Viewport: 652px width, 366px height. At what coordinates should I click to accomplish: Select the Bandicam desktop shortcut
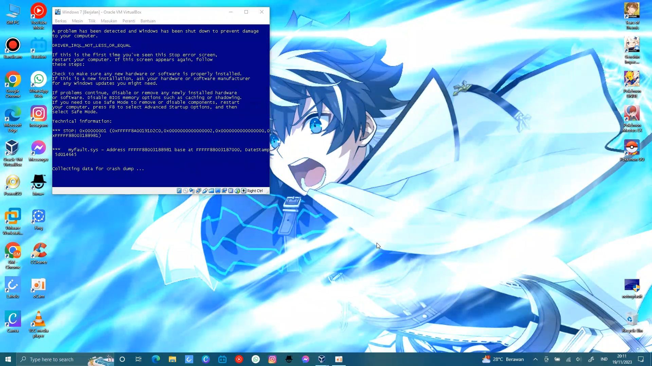(13, 48)
